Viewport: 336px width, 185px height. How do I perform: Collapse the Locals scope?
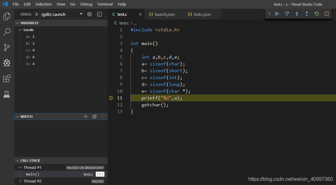click(x=20, y=30)
